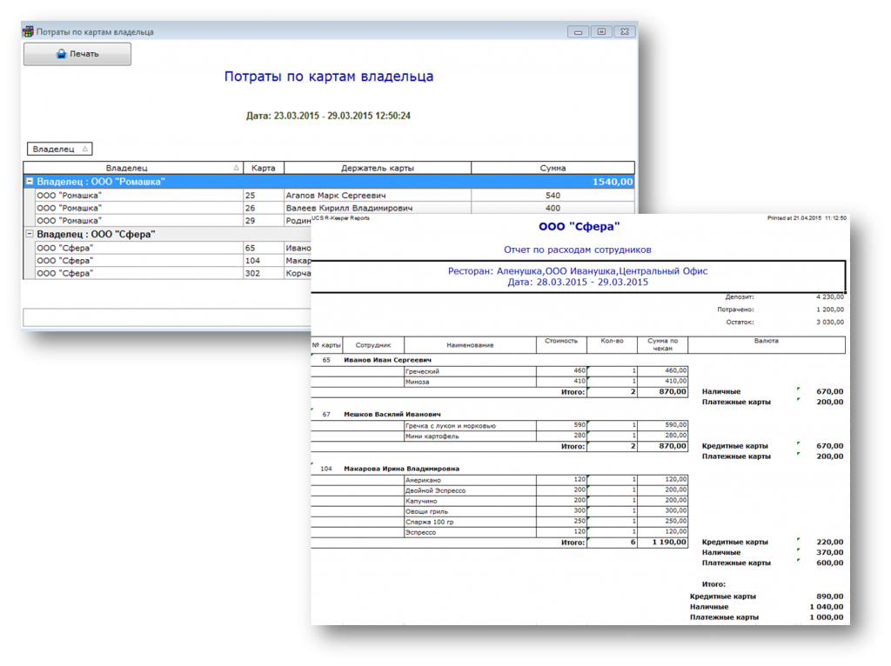This screenshot has width=891, height=666.
Task: Click the Спаржа 100 гр item
Action: pyautogui.click(x=470, y=522)
